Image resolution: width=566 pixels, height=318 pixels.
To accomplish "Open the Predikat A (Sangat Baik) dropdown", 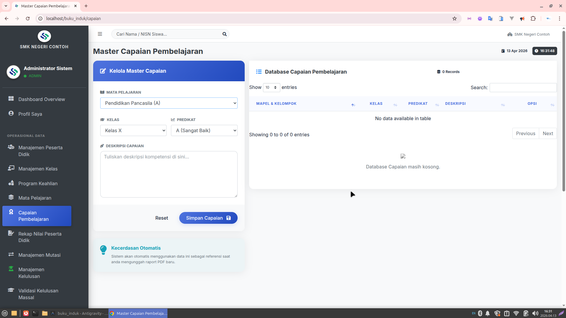I will pyautogui.click(x=204, y=130).
